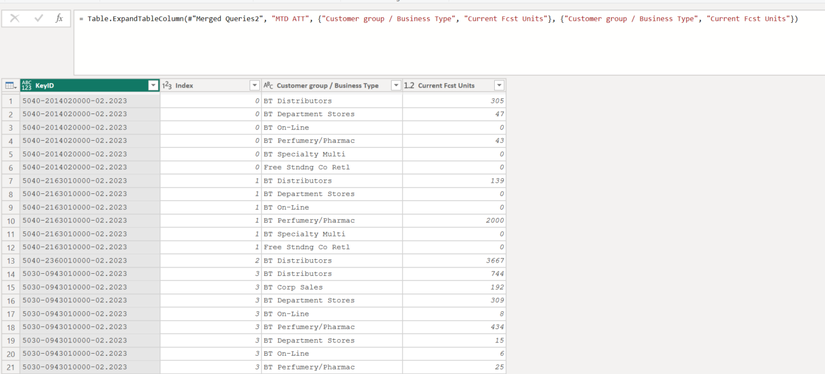Click the value 47 in Current Fcst Units
825x374 pixels.
[x=499, y=114]
